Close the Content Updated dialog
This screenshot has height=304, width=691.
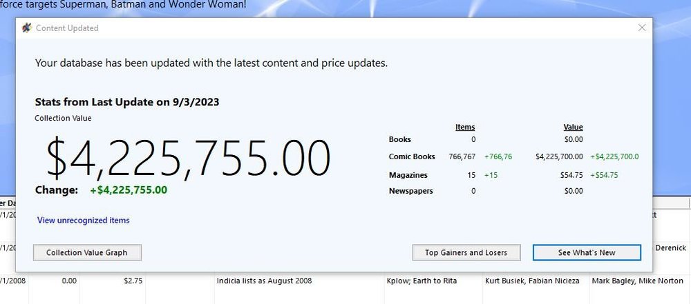click(x=641, y=28)
